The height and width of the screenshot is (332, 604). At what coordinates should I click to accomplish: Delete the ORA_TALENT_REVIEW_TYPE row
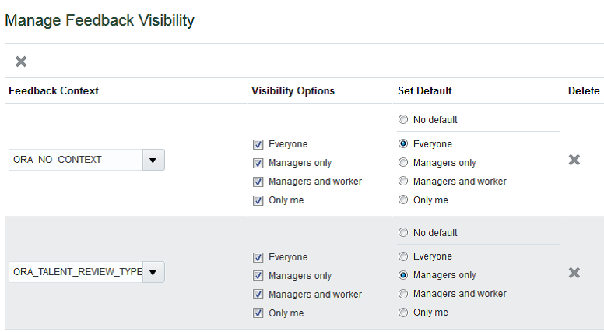click(x=574, y=273)
